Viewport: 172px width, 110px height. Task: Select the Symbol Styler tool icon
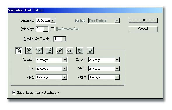coord(90,50)
